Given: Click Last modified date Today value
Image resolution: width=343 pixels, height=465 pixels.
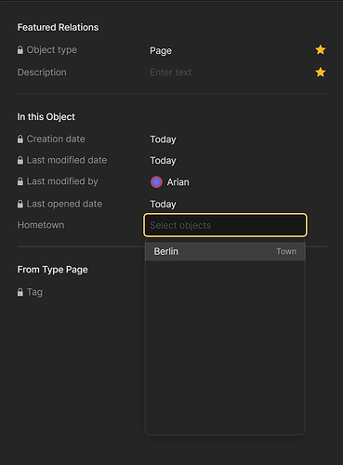Looking at the screenshot, I should (163, 161).
